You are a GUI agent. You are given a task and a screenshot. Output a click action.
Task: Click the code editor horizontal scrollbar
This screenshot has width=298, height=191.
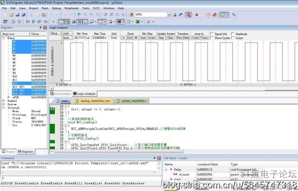point(119,151)
